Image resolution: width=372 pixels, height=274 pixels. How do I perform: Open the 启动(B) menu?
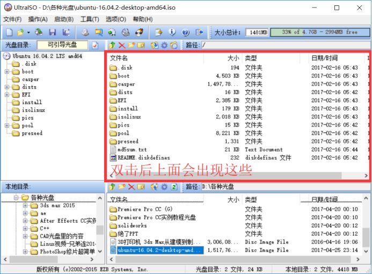click(64, 19)
